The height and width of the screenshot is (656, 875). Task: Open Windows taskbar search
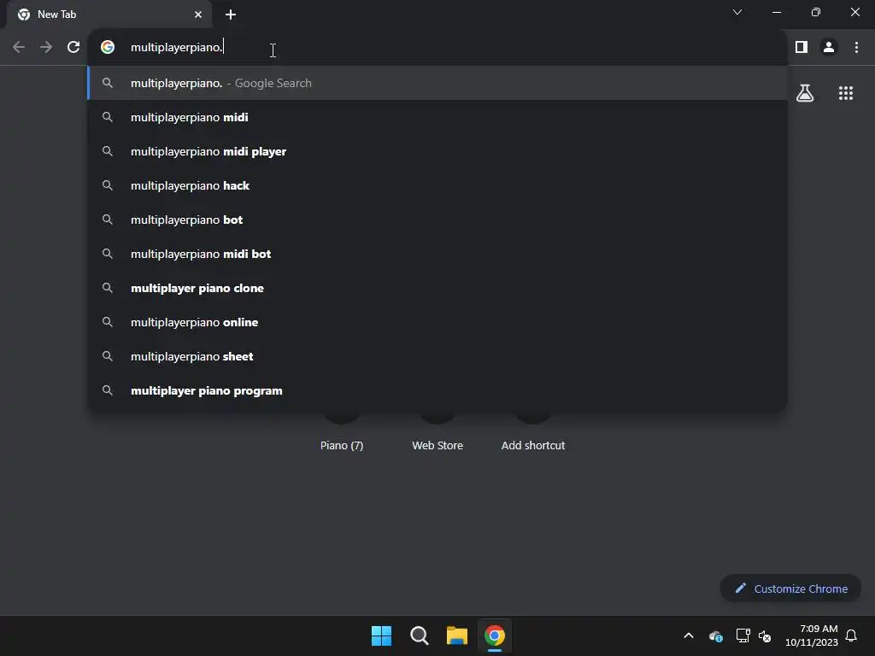[419, 635]
